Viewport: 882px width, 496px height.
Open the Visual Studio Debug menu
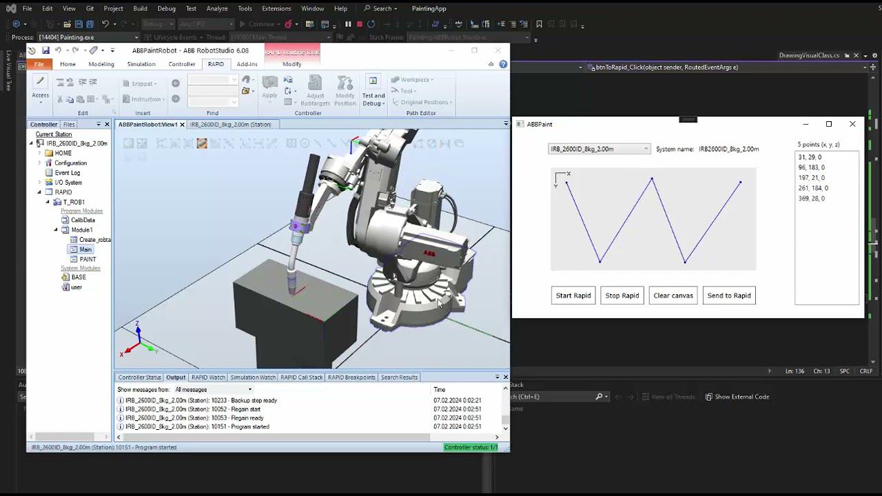tap(166, 8)
